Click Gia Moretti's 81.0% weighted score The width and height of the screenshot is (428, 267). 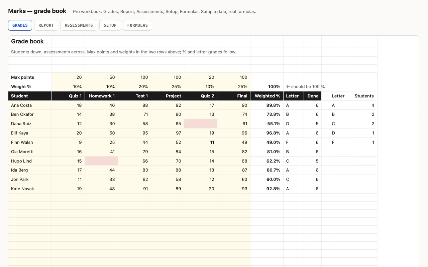(267, 152)
